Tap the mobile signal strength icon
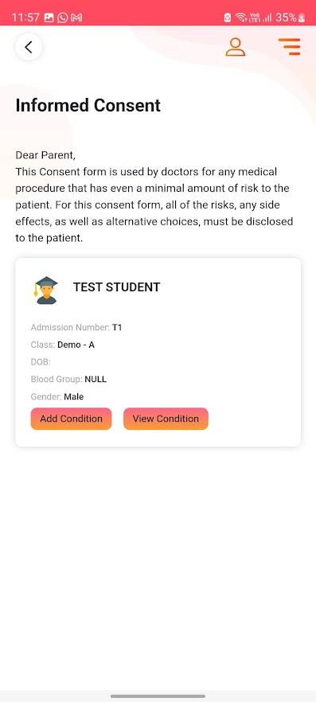Screen dimensions: 316x702 pos(267,18)
